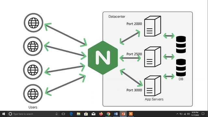Viewport: 208px width, 117px height.
Task: Show hidden system tray icons
Action: (x=177, y=114)
